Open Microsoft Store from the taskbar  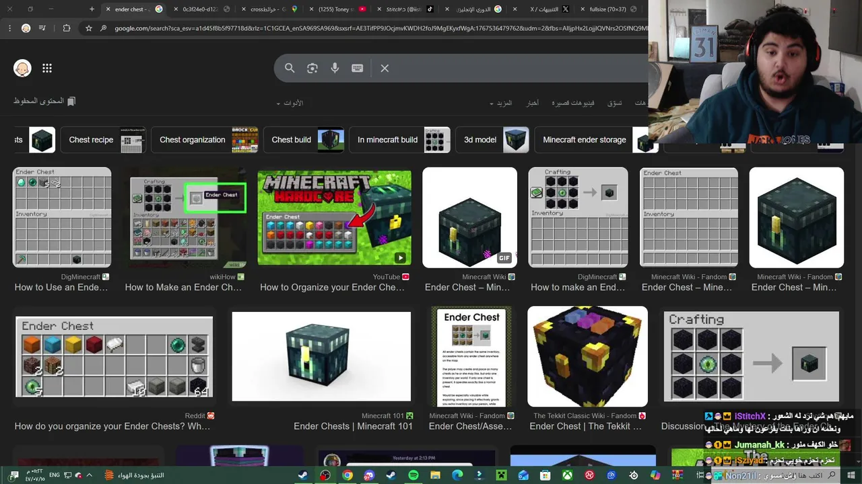tap(545, 475)
